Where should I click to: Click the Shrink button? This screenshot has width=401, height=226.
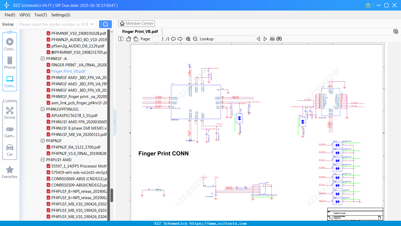coord(8,24)
